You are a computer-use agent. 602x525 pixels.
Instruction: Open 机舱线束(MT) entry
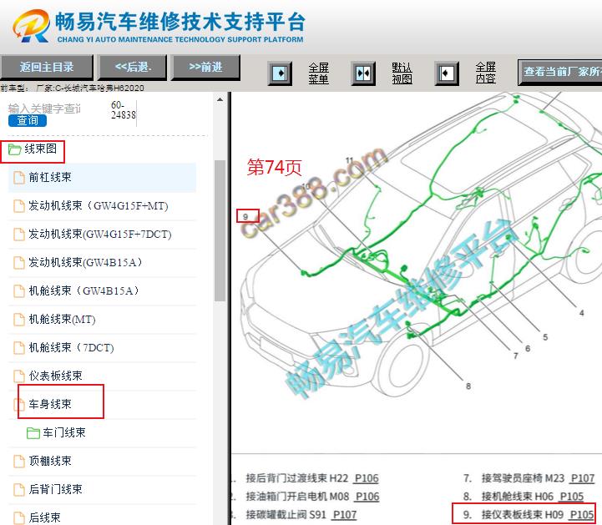click(102, 320)
